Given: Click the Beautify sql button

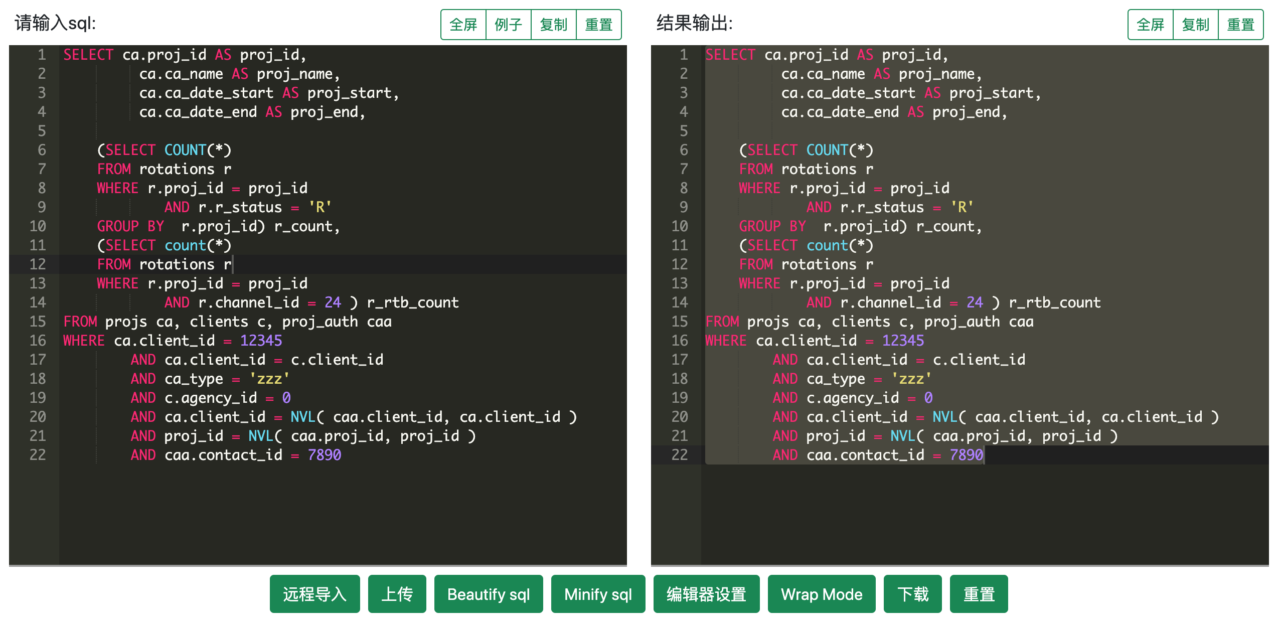Looking at the screenshot, I should 488,594.
